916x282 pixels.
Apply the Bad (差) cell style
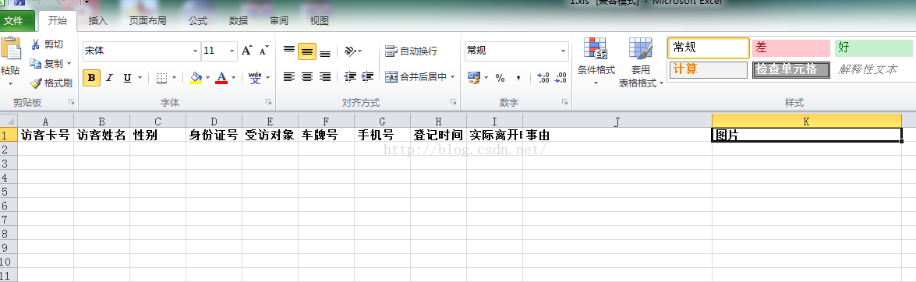pyautogui.click(x=791, y=48)
